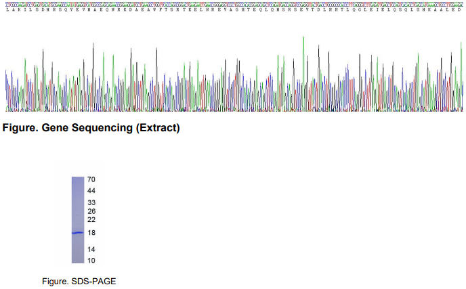Image resolution: width=466 pixels, height=289 pixels.
Task: Select the 10 kDa marker label
Action: pyautogui.click(x=91, y=261)
